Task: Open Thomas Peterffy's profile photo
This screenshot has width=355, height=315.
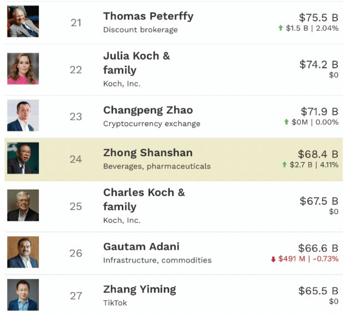Action: pos(23,21)
